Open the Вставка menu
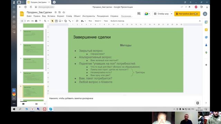 click(51, 16)
